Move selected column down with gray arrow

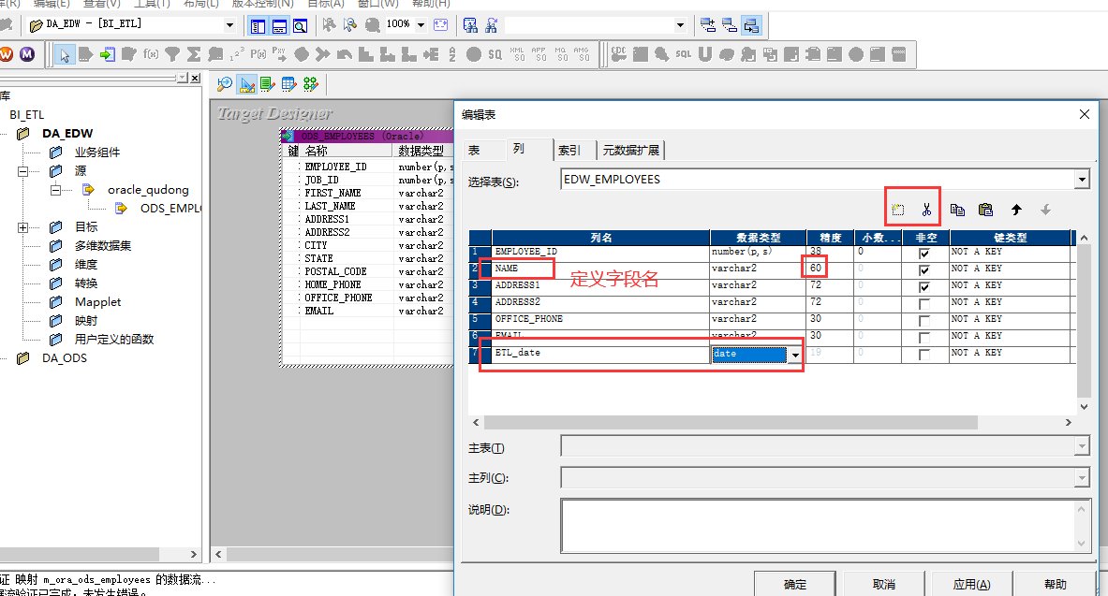[1045, 209]
